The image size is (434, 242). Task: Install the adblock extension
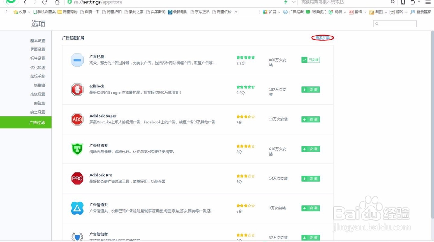[x=311, y=90]
